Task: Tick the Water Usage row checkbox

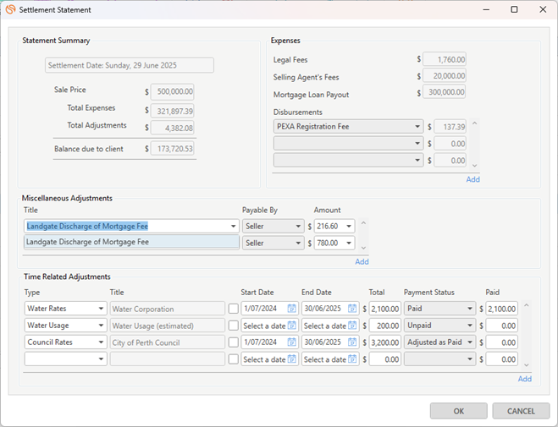Action: pos(234,326)
